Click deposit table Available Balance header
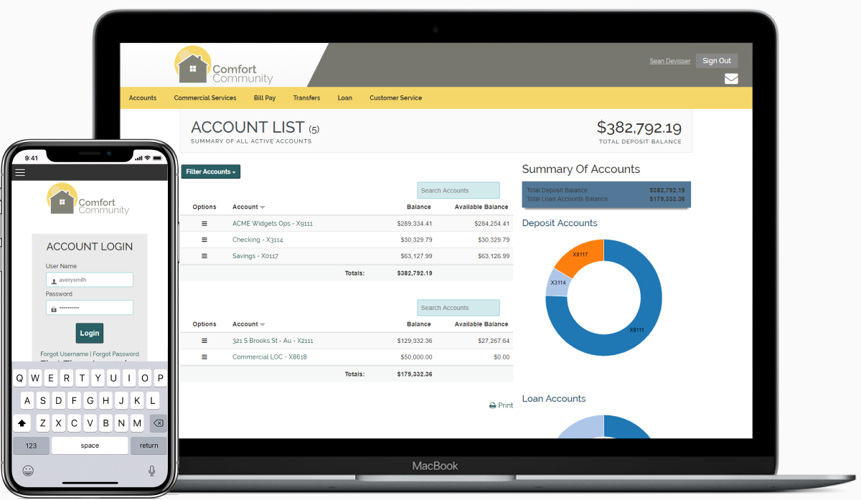 482,207
